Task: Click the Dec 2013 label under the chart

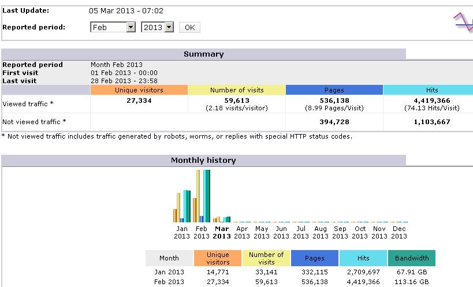Action: pyautogui.click(x=399, y=233)
